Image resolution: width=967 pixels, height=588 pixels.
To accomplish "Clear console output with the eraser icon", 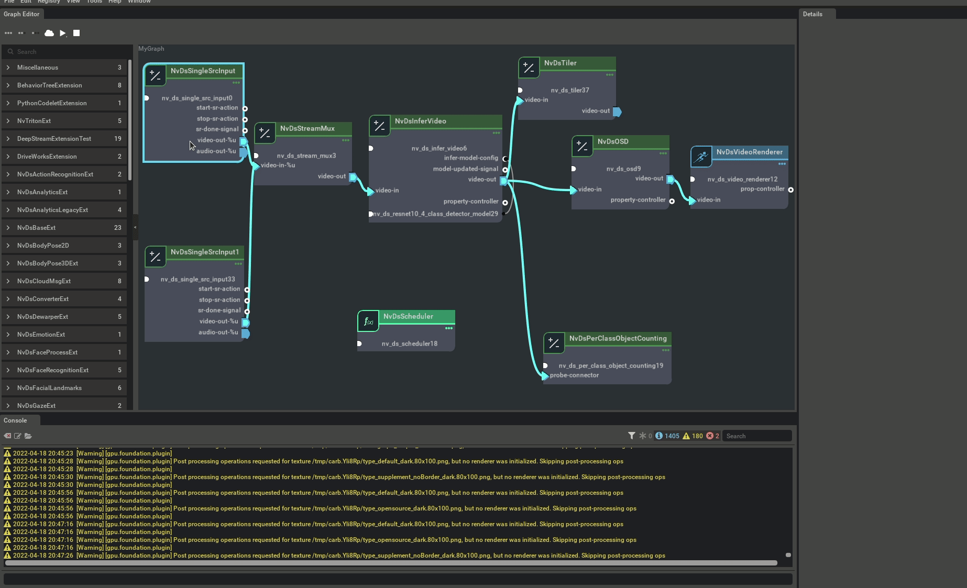I will (x=7, y=436).
